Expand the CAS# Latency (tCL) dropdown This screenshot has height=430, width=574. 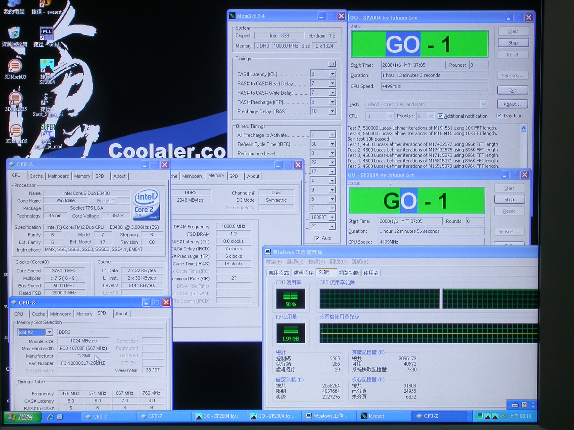pos(332,74)
